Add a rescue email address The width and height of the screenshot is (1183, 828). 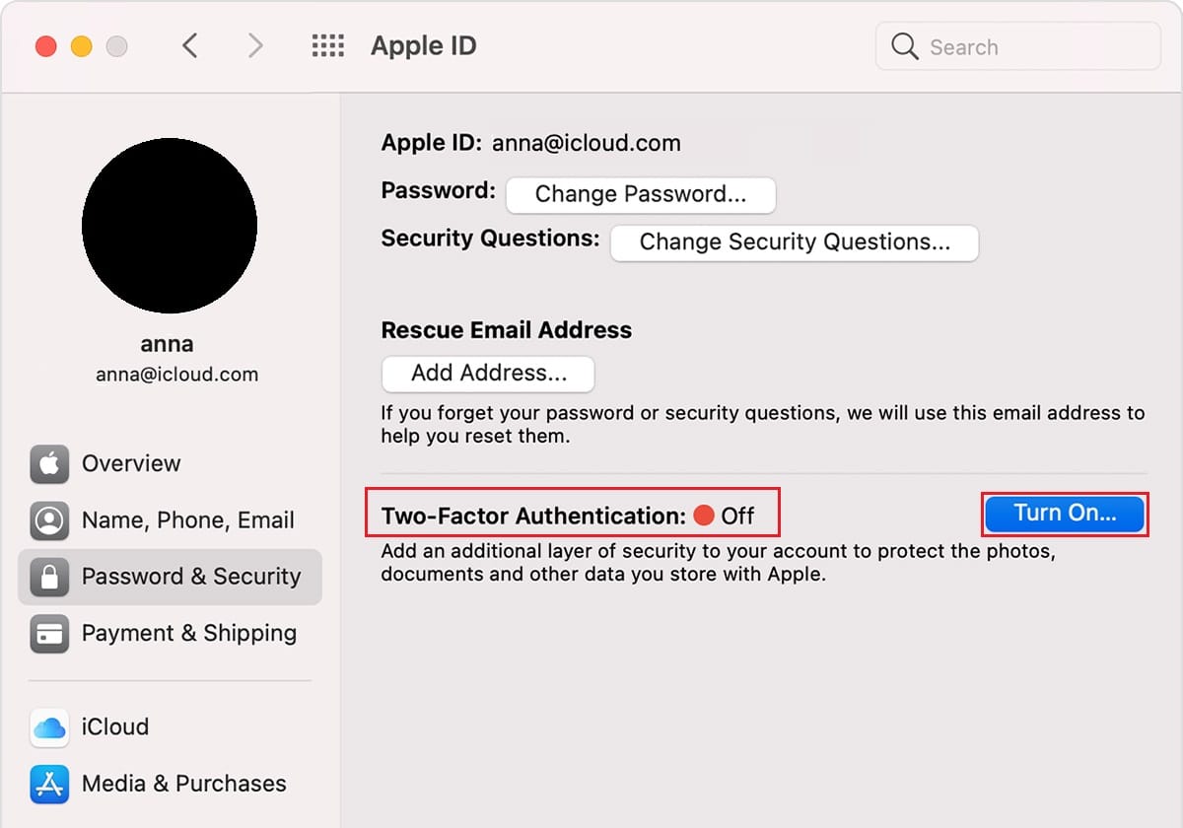[488, 374]
